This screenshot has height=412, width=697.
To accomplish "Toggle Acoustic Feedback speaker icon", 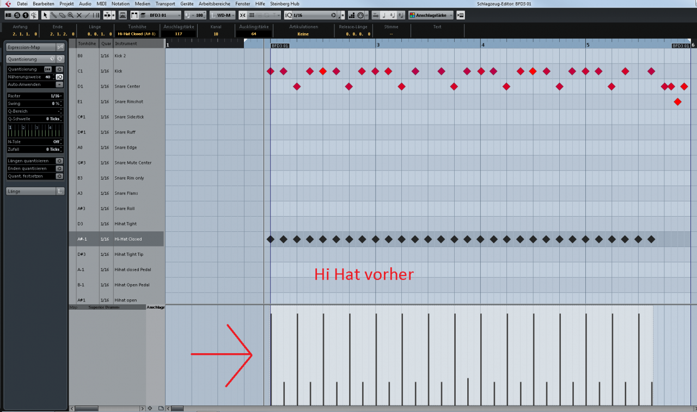I will click(x=34, y=15).
